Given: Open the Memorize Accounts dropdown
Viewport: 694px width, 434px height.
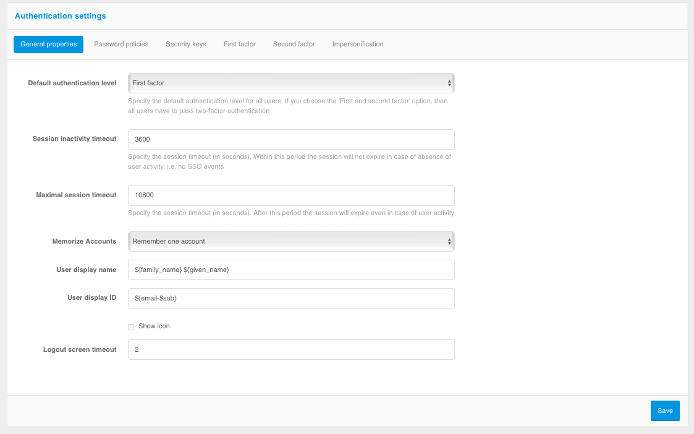Looking at the screenshot, I should coord(291,241).
